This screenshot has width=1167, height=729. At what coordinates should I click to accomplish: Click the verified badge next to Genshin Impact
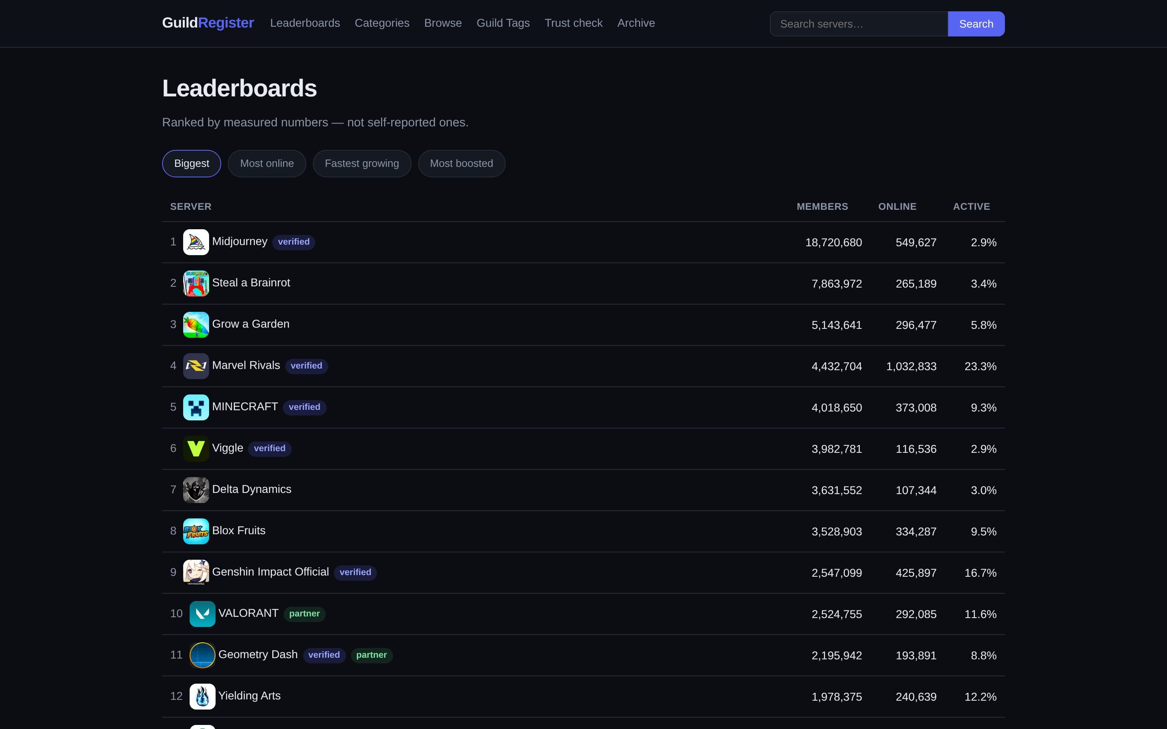(x=355, y=572)
